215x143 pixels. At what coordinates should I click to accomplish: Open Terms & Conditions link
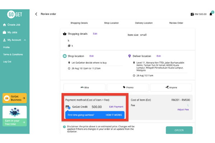point(13,54)
